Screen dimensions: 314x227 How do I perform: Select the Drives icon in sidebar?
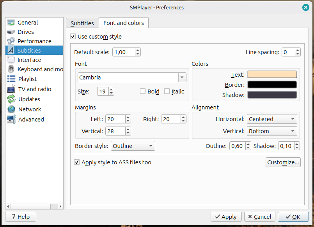coord(11,32)
